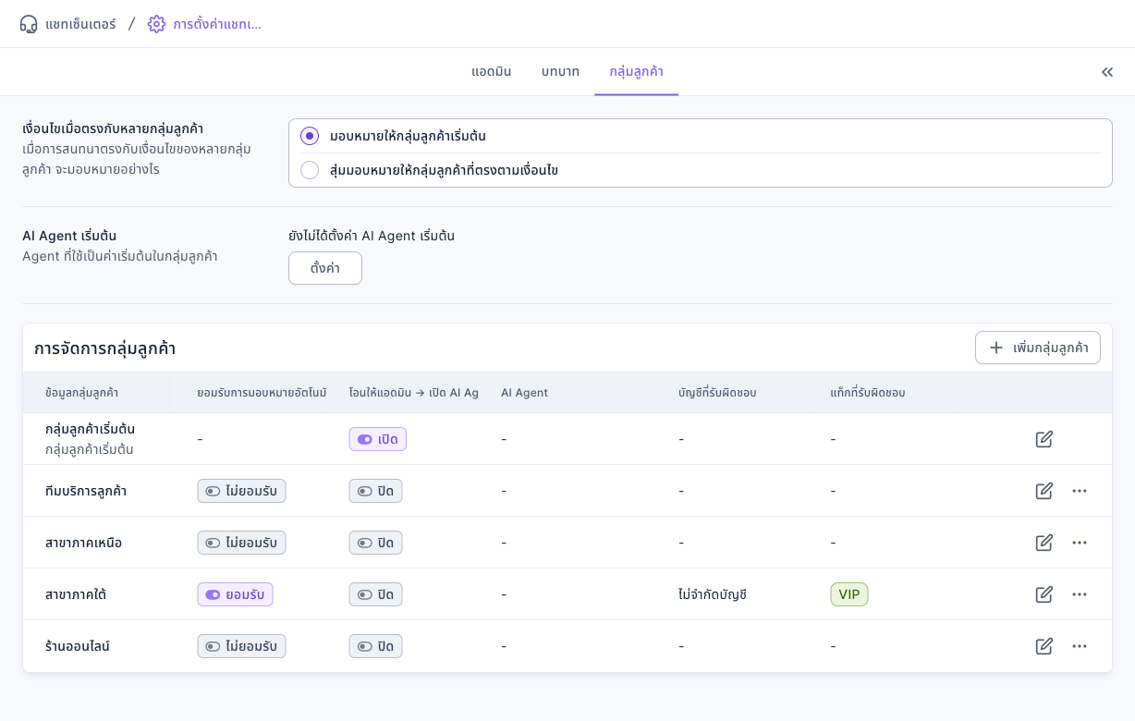Toggle ปิด transfer switch for สาขาภาคใต้
Viewport: 1135px width, 721px height.
pyautogui.click(x=376, y=594)
